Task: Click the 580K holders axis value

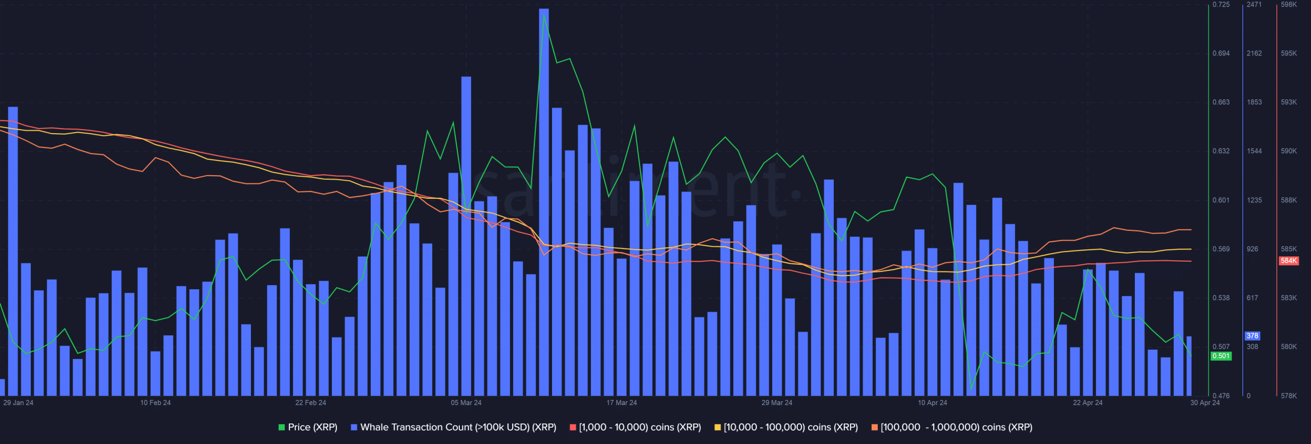Action: (x=1289, y=347)
